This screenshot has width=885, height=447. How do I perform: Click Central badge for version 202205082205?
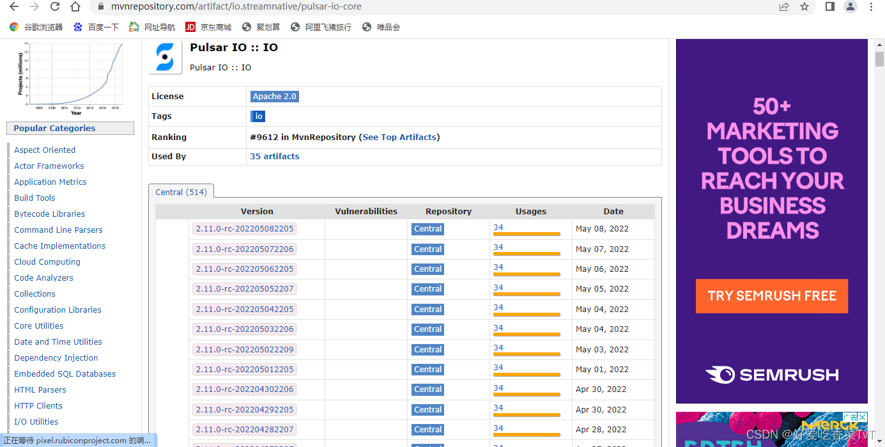pos(427,228)
